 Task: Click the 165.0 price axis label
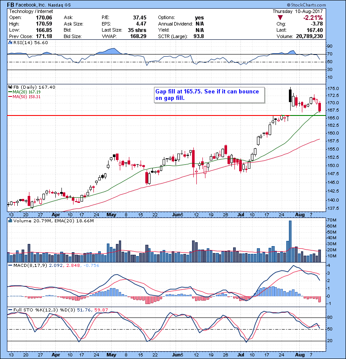pos(333,118)
